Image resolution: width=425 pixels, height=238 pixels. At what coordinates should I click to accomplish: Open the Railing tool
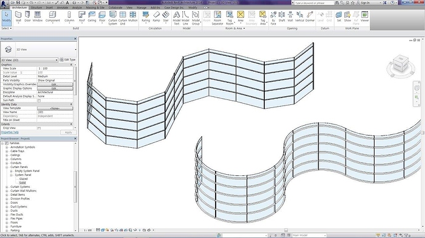click(145, 17)
